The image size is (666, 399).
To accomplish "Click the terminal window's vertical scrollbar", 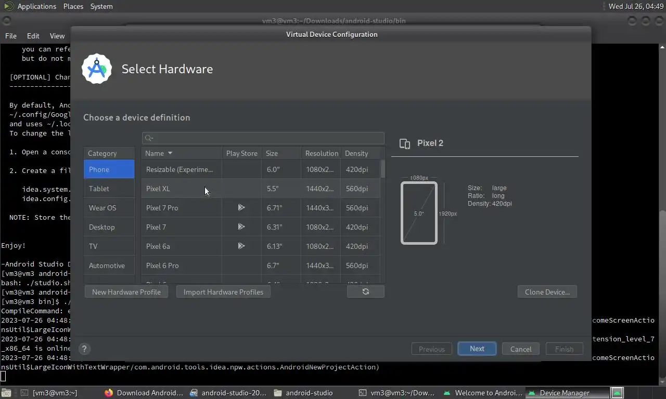I will coord(663,215).
